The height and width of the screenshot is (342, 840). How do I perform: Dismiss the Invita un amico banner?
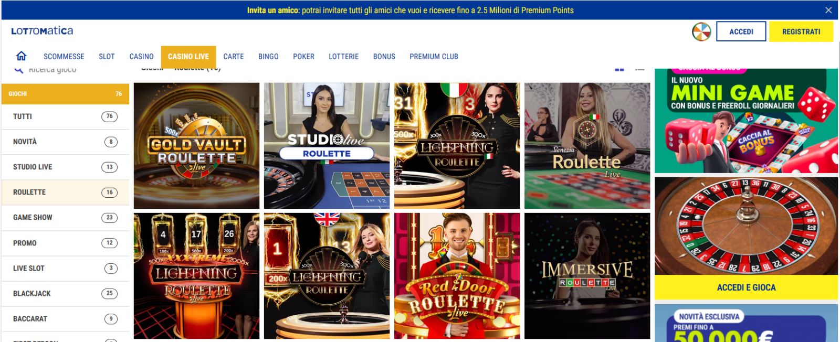(x=828, y=10)
